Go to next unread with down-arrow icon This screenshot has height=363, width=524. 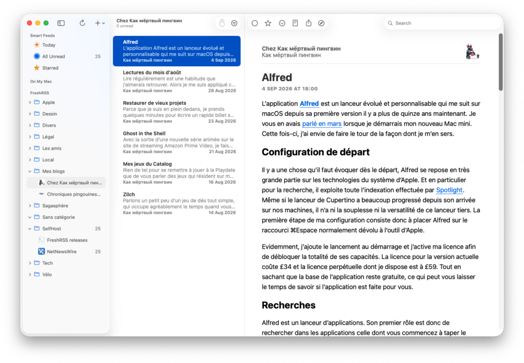[282, 23]
